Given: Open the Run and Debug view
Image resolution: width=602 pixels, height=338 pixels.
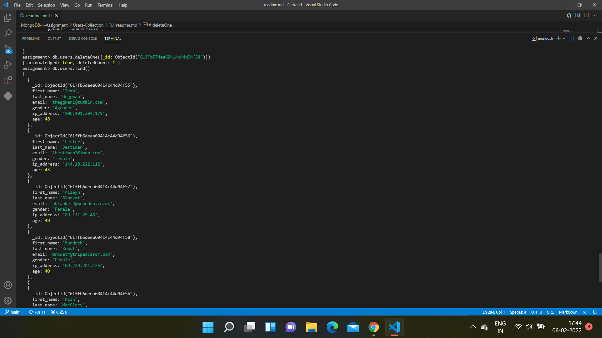Looking at the screenshot, I should pos(8,64).
